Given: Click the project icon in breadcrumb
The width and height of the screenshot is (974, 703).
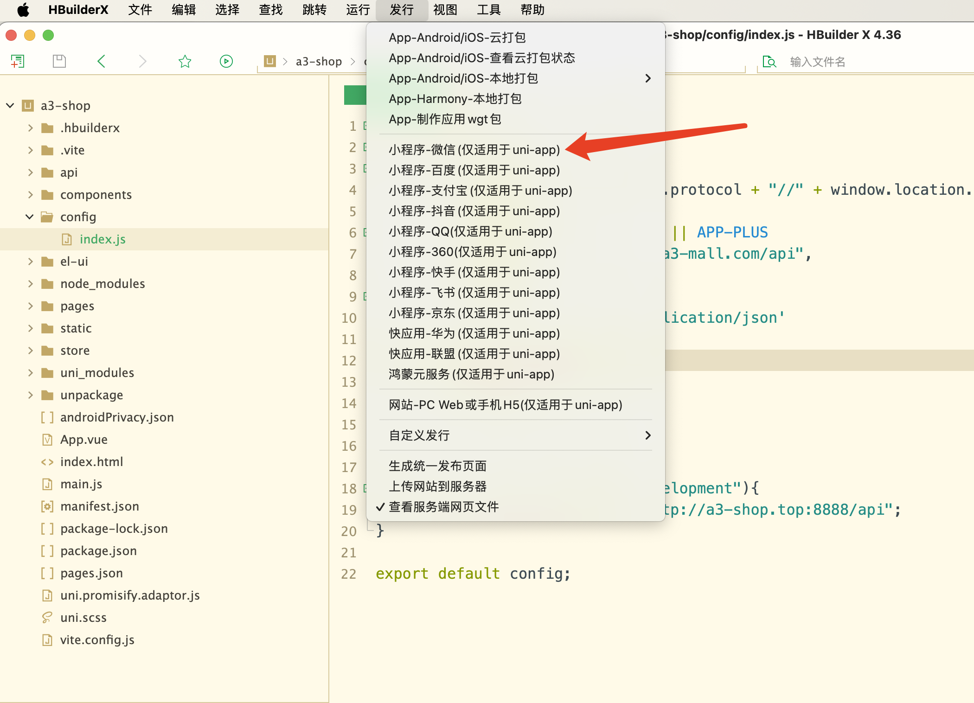Looking at the screenshot, I should (x=270, y=61).
